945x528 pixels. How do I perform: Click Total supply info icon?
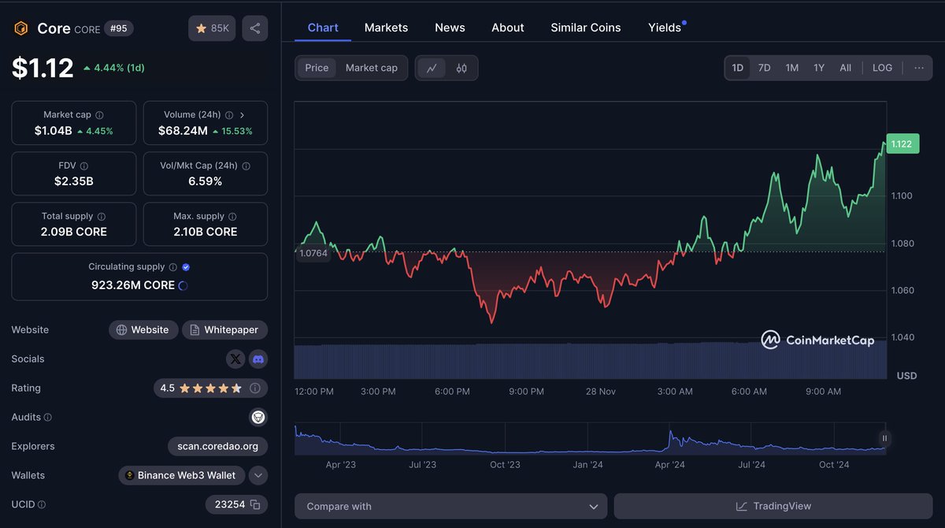(102, 217)
